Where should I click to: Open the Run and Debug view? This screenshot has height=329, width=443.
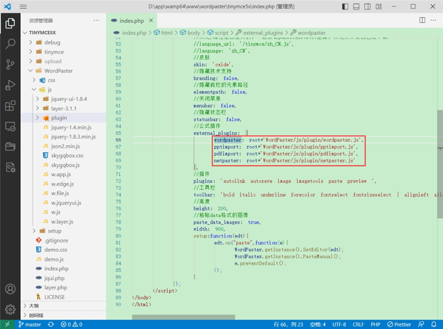click(x=10, y=85)
